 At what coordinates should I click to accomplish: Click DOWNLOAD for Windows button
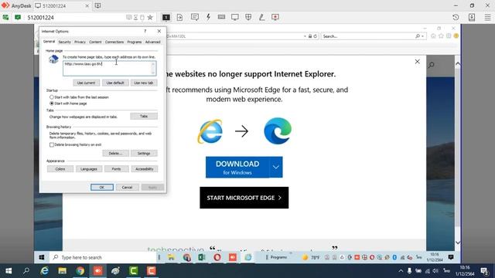click(x=237, y=168)
